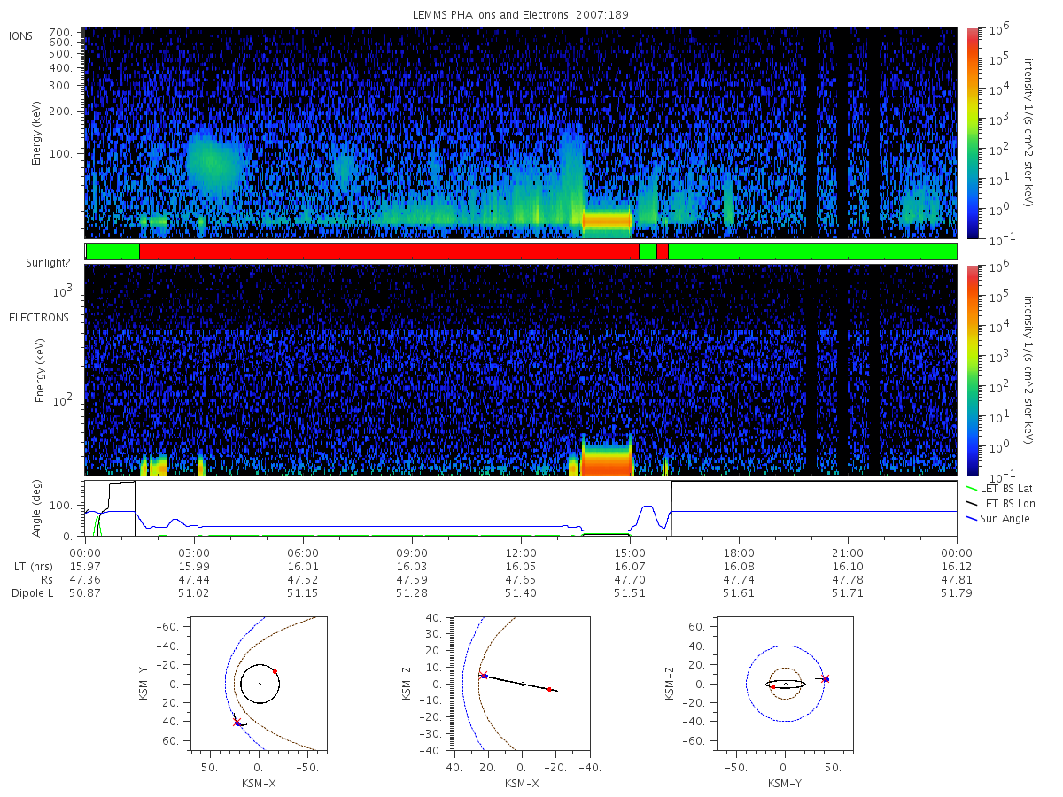Click the "21:00" time tick label
Image resolution: width=1063 pixels, height=797 pixels.
[x=848, y=554]
